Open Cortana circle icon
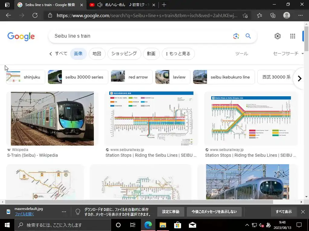This screenshot has height=231, width=309. [x=118, y=225]
